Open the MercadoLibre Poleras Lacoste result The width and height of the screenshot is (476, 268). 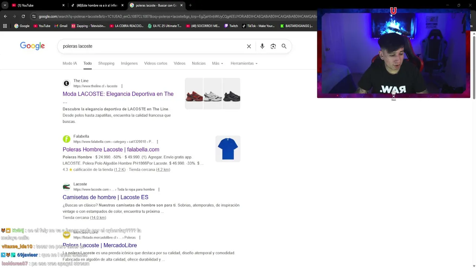[100, 245]
